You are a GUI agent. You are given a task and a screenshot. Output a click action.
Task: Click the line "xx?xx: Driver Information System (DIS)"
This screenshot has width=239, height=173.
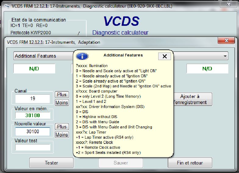[110, 107]
